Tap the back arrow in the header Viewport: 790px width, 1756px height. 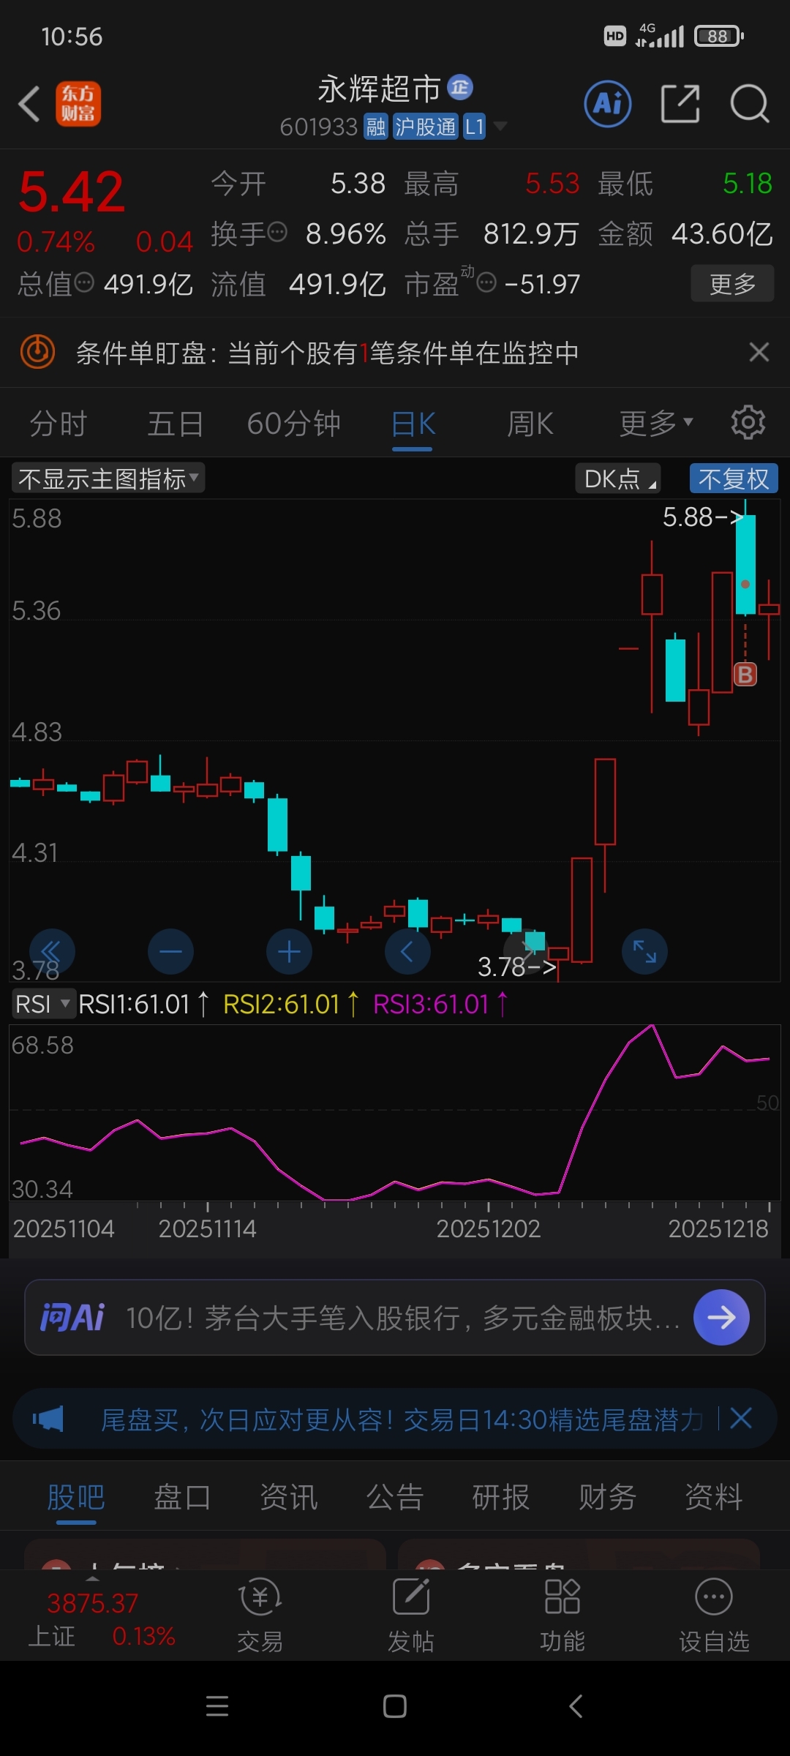[x=29, y=103]
